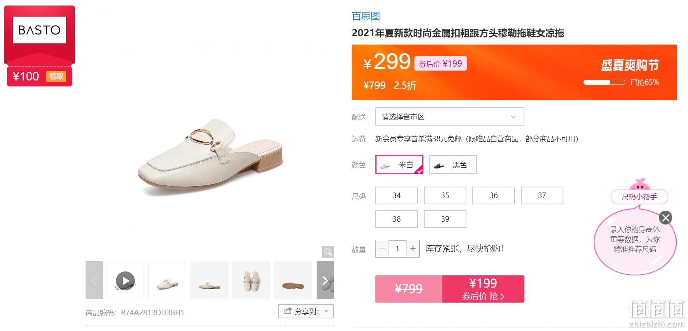
Task: Click the quantity input field
Action: click(x=397, y=249)
